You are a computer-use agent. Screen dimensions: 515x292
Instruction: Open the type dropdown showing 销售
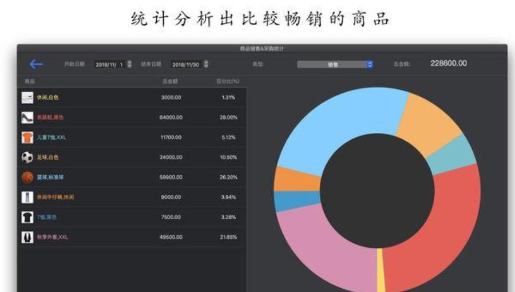tap(335, 64)
